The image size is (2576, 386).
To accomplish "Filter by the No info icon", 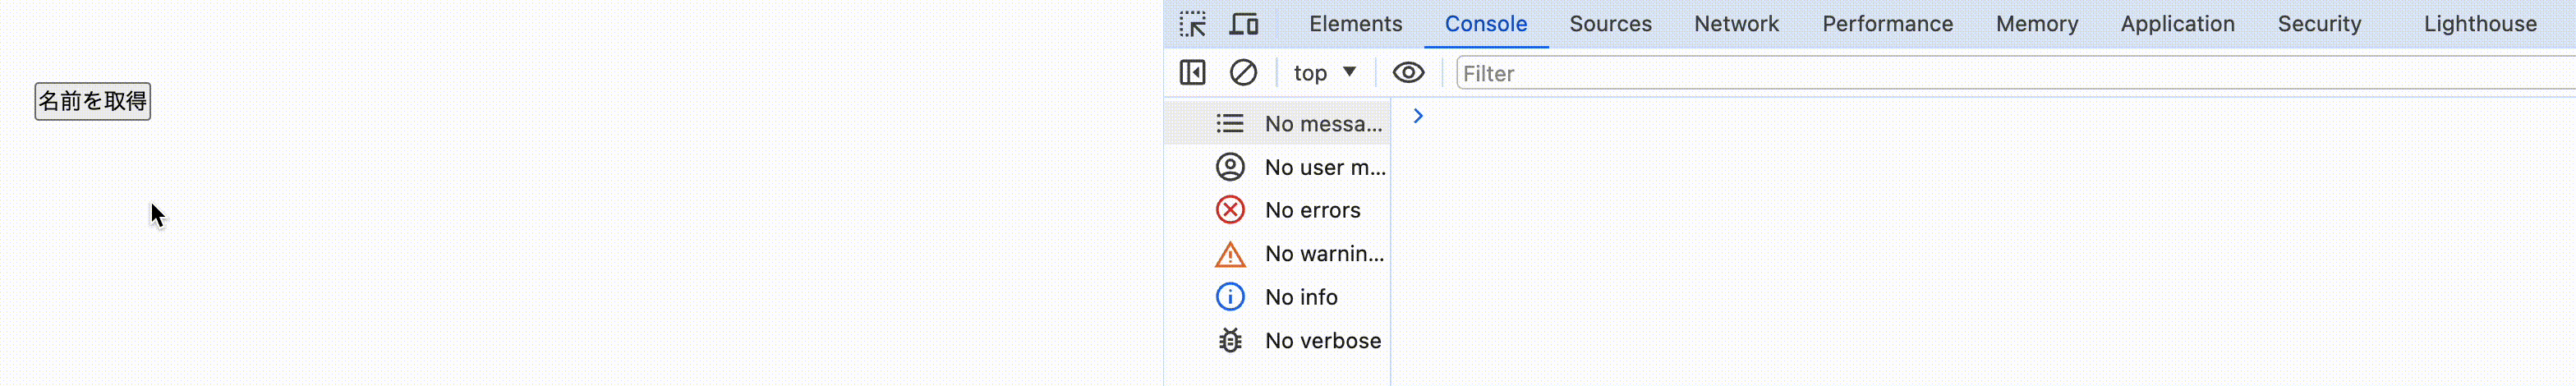I will 1230,297.
